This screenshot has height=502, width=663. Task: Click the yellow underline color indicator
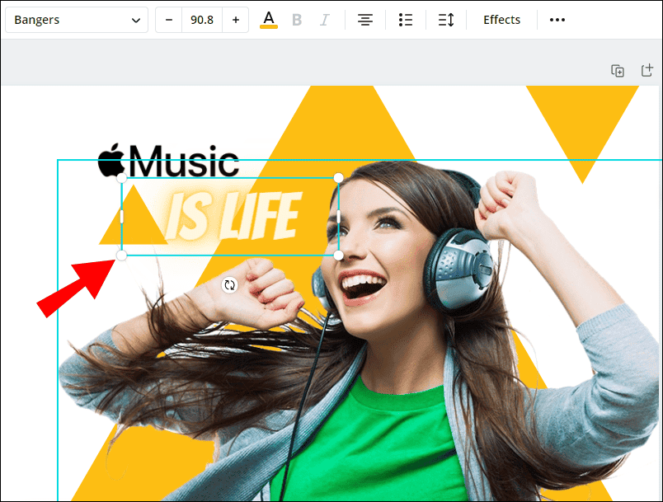coord(268,27)
